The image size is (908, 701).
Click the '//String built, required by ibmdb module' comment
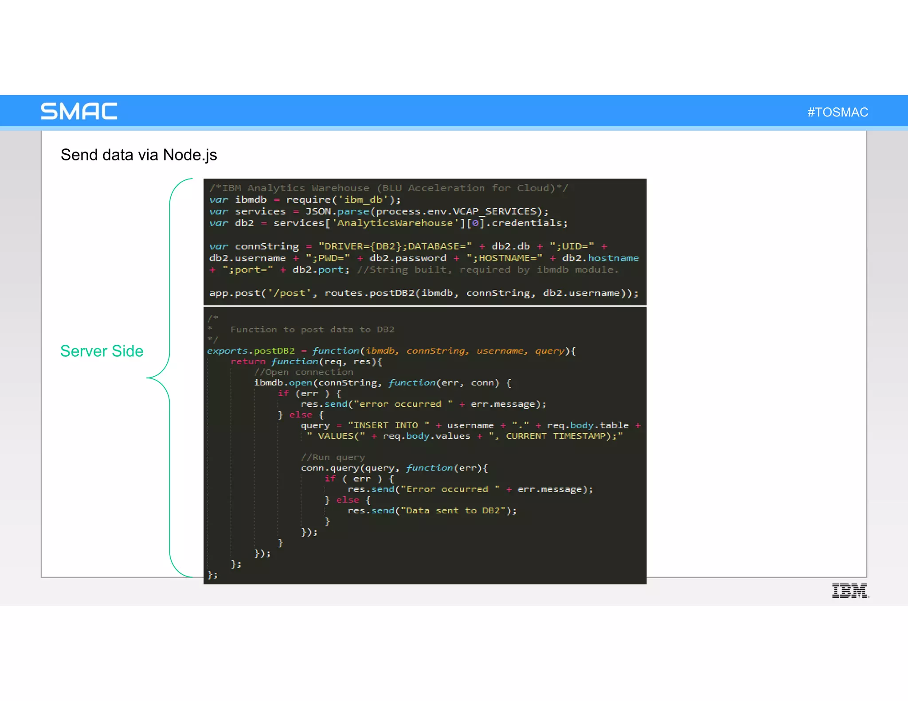[488, 269]
